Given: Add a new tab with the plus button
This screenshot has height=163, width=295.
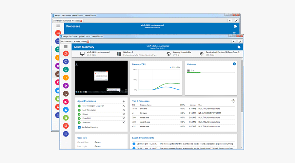Looking at the screenshot, I should (x=233, y=42).
